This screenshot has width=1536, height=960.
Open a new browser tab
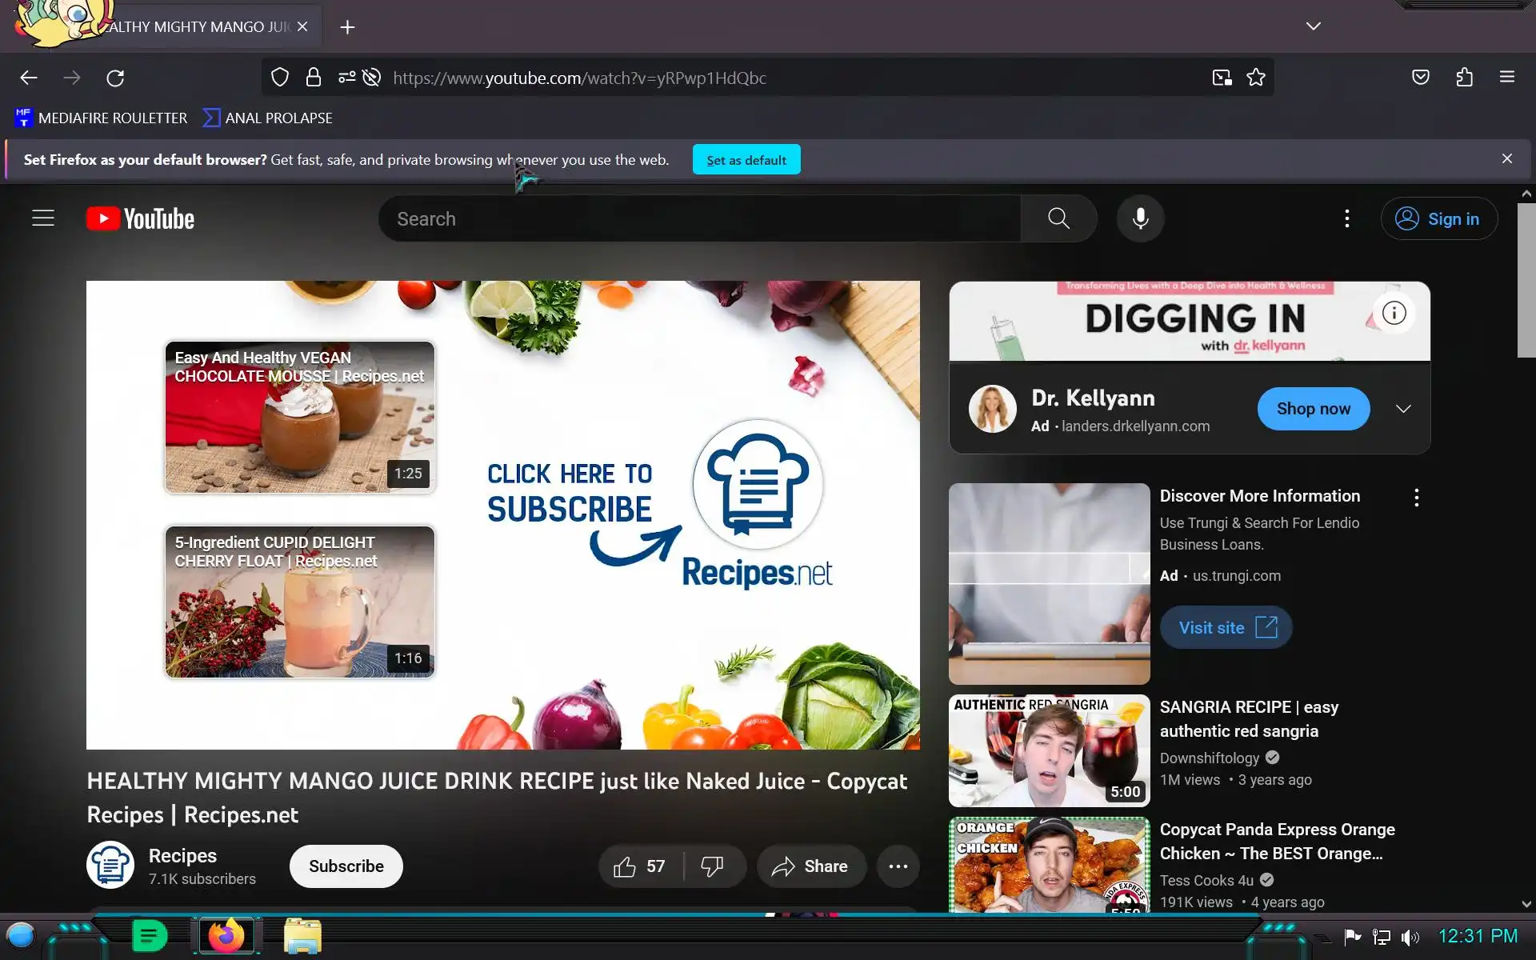point(347,27)
